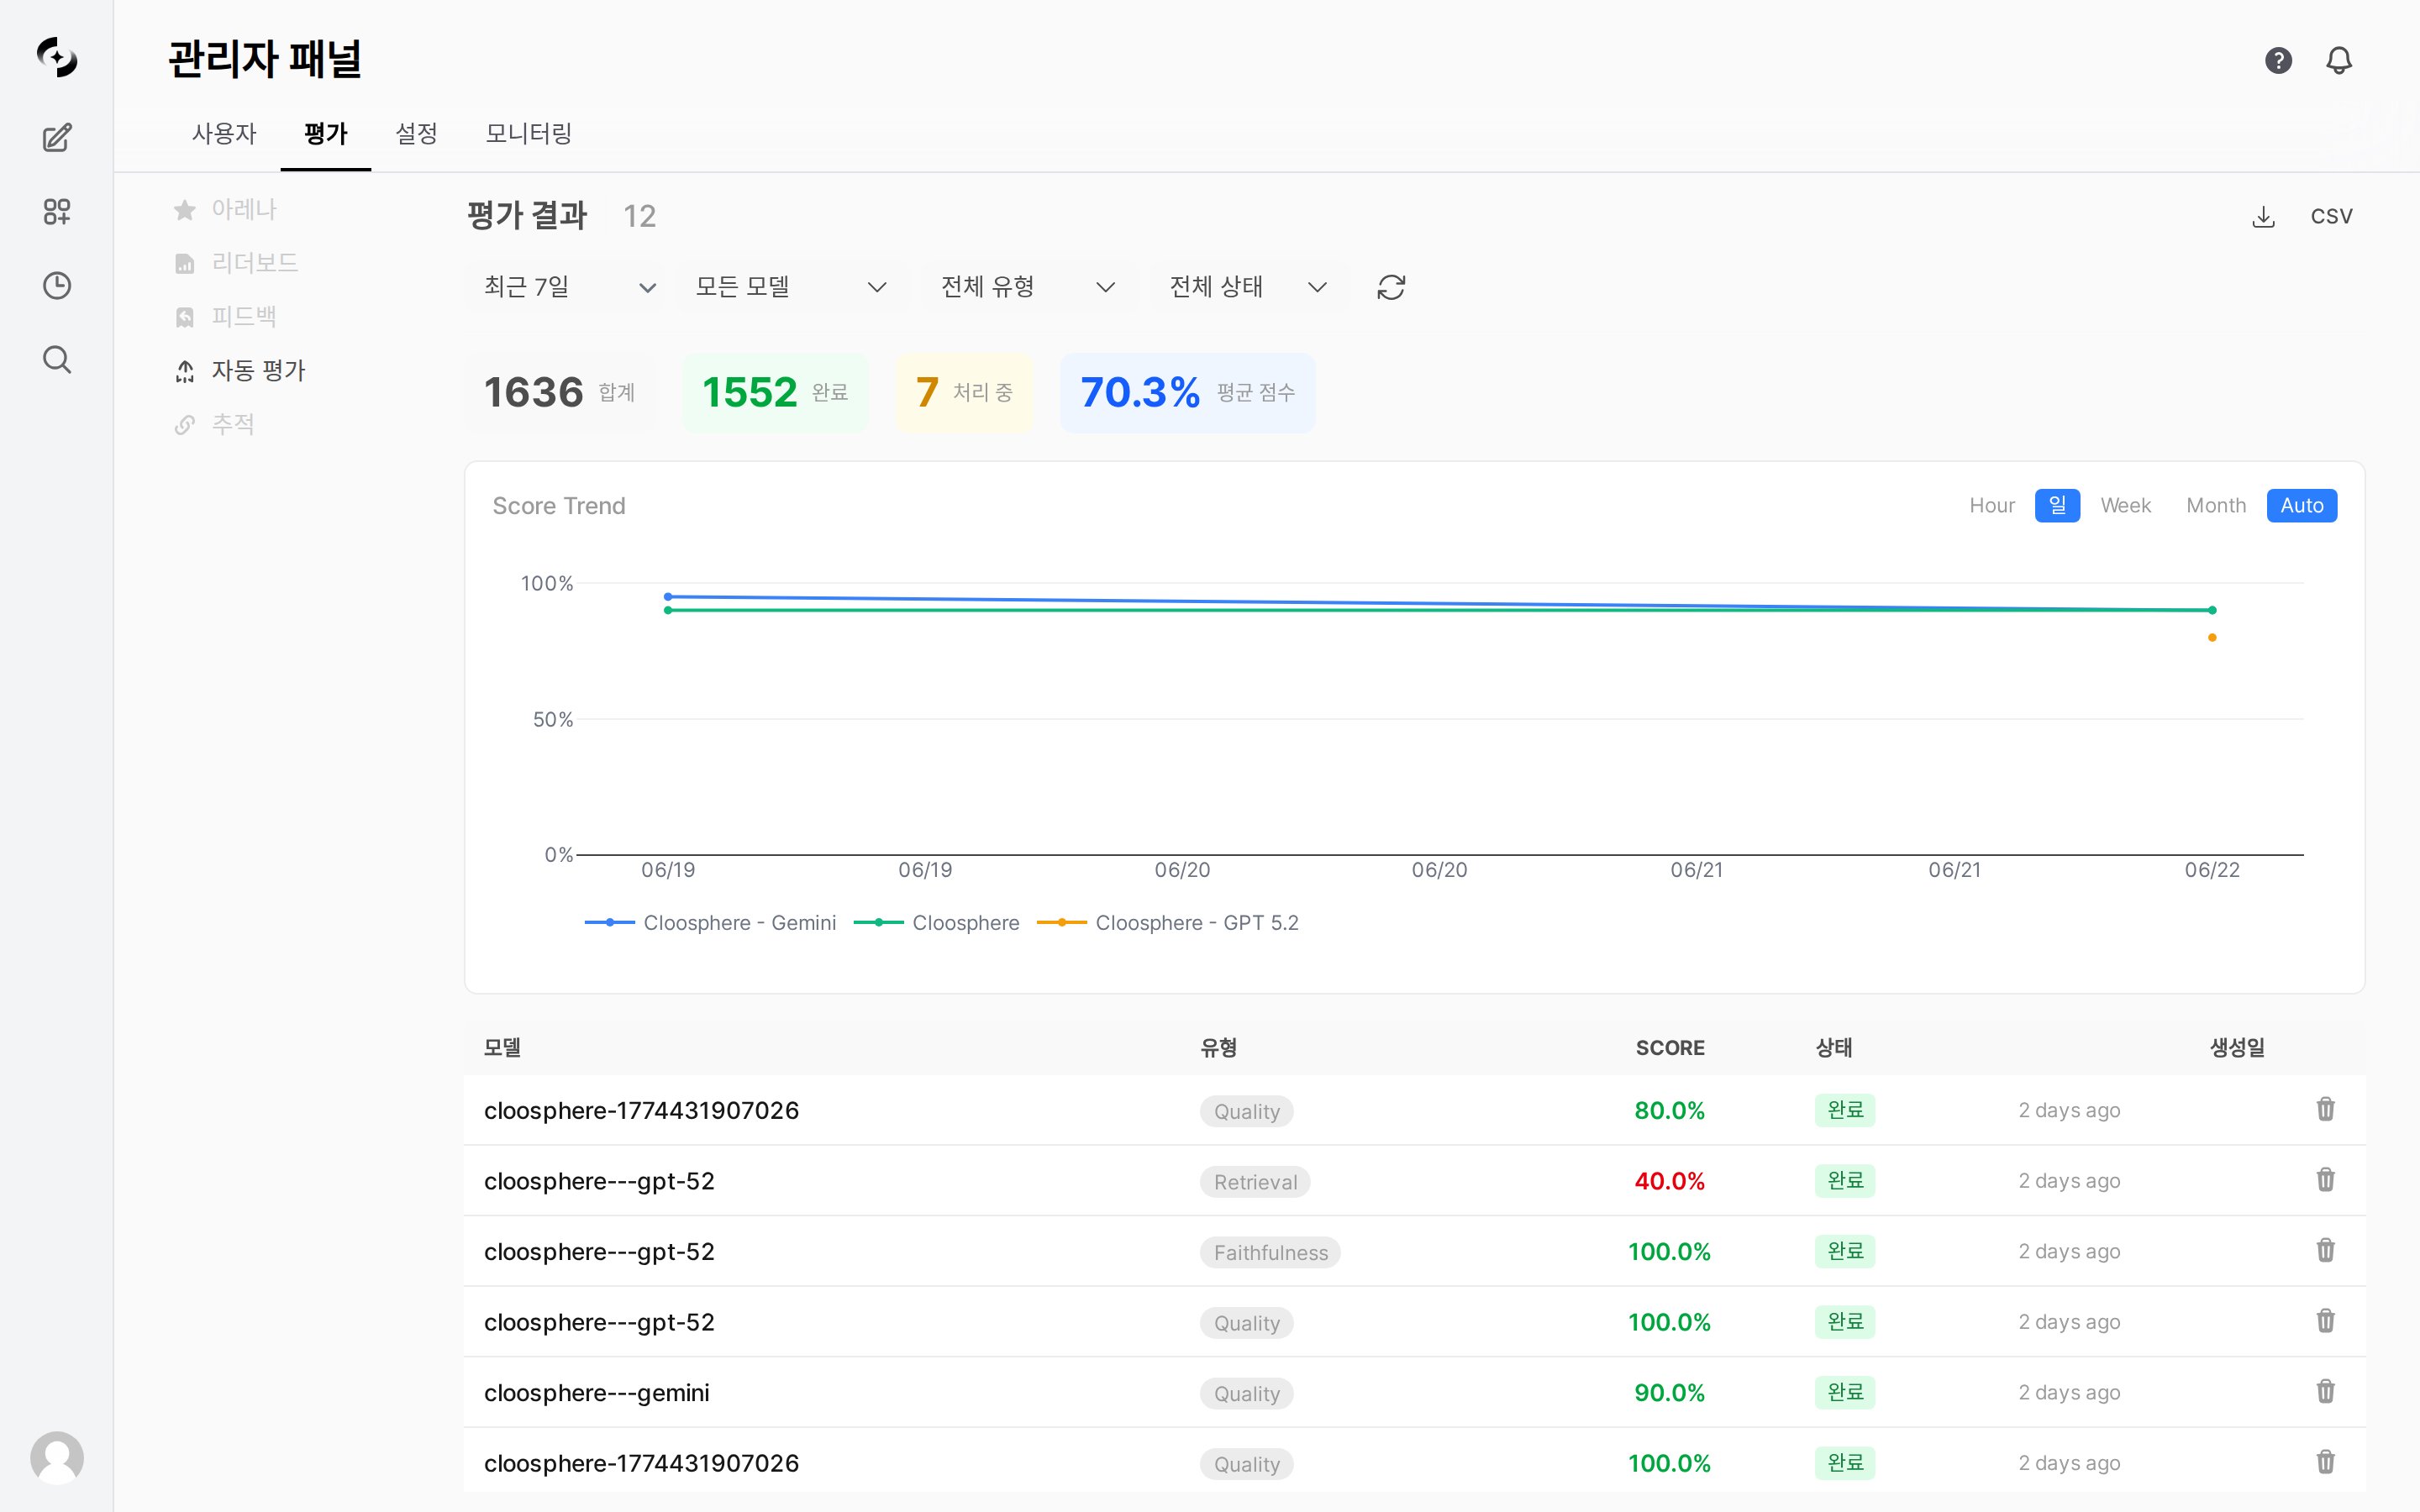Screen dimensions: 2420x1512
Task: Click the 리더보드 chart icon
Action: (185, 264)
